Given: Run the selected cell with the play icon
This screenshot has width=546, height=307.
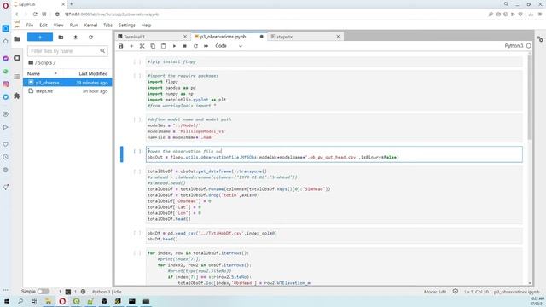Looking at the screenshot, I should (174, 46).
